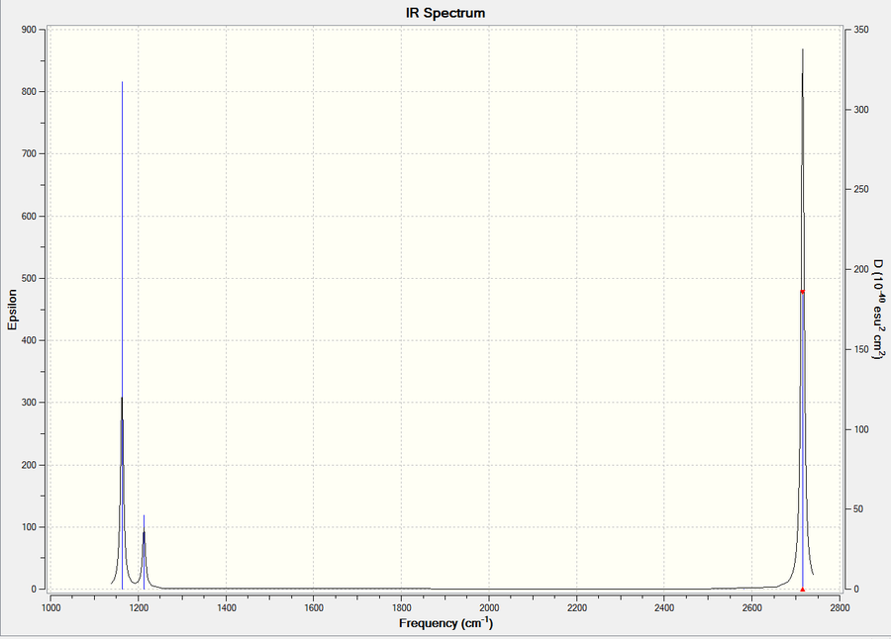
Task: Click the "250" tick on the D axis
Action: point(861,189)
